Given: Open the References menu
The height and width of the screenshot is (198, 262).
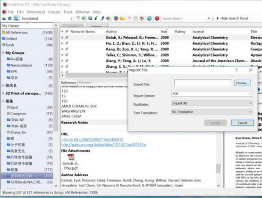Looking at the screenshot, I should (36, 12).
